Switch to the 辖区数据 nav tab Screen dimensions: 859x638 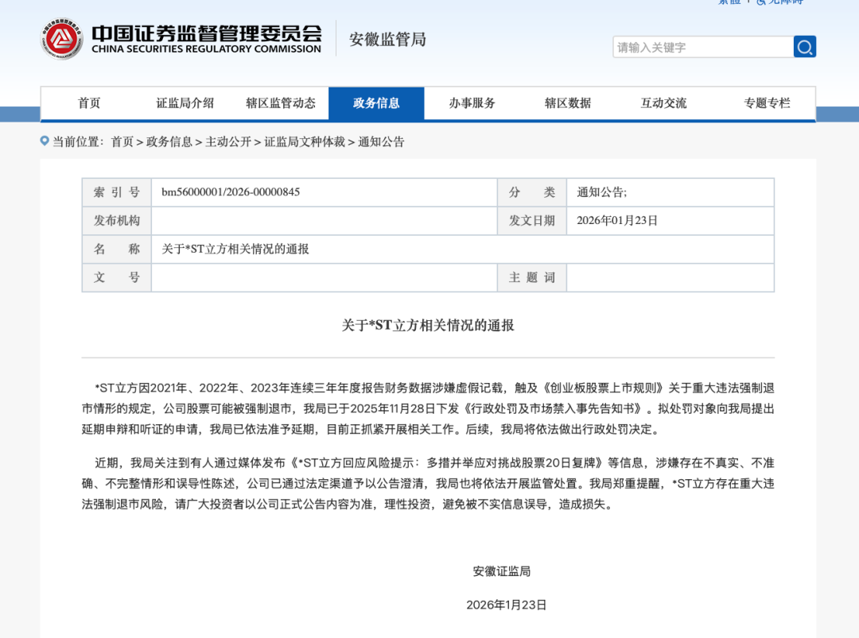568,103
